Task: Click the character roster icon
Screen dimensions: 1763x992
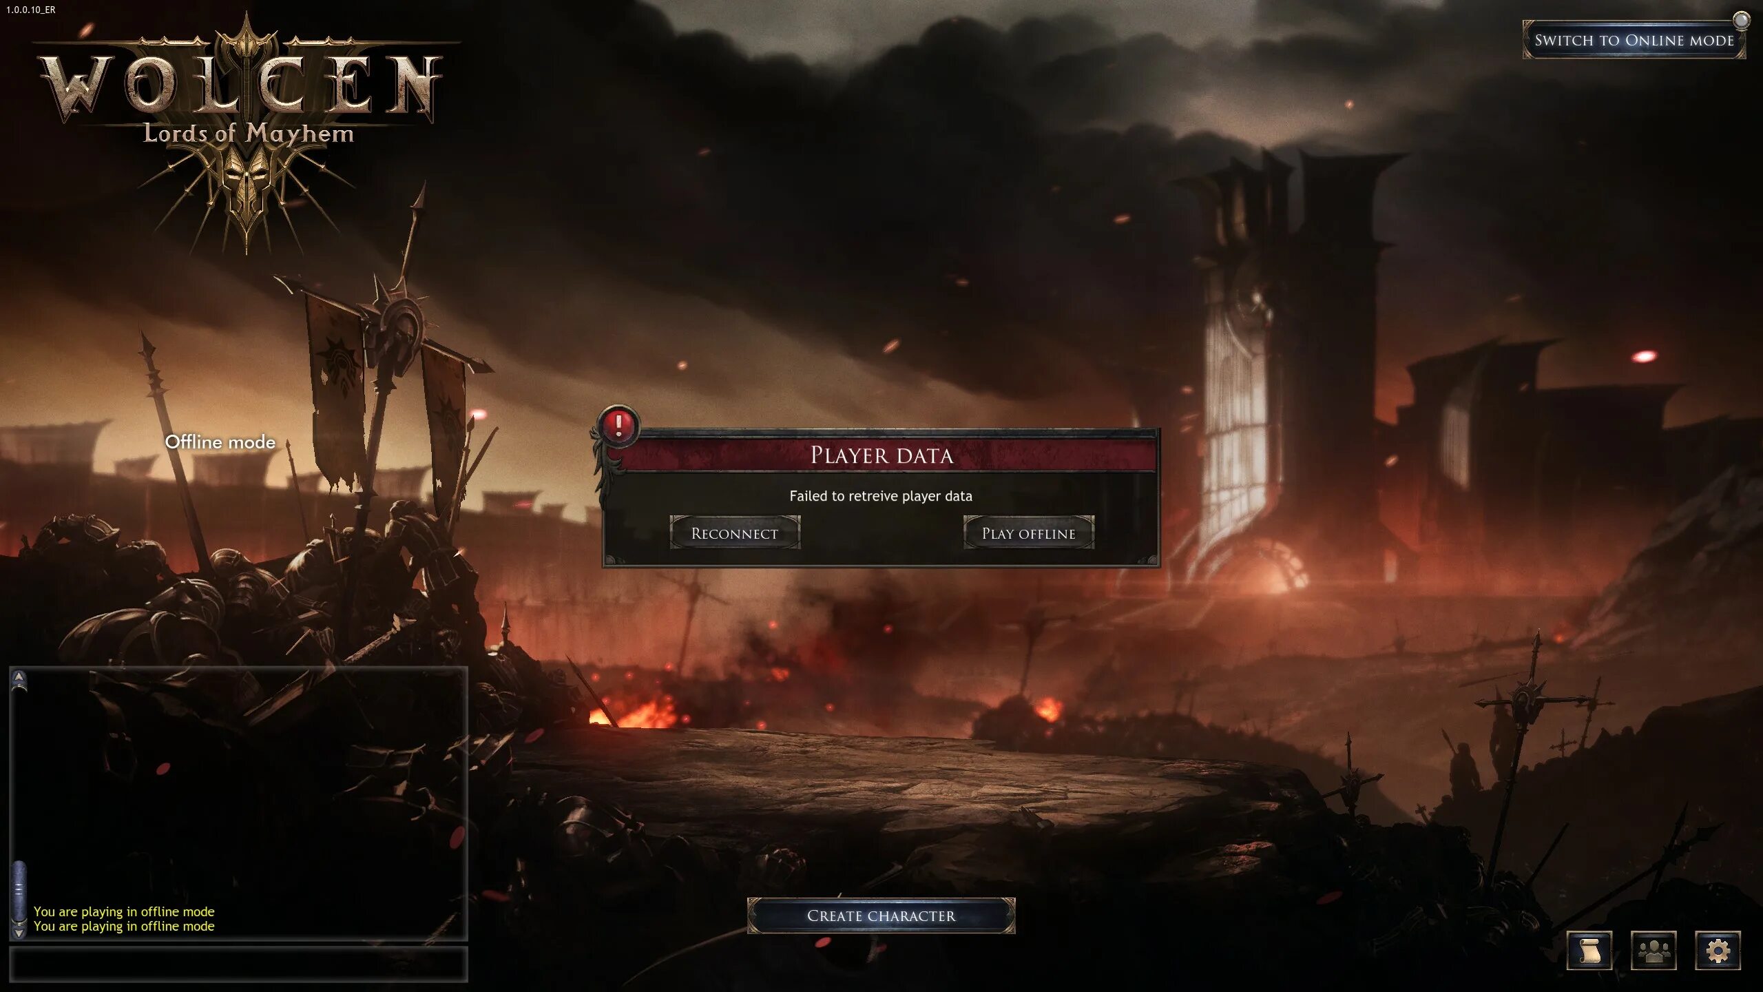Action: click(1653, 949)
